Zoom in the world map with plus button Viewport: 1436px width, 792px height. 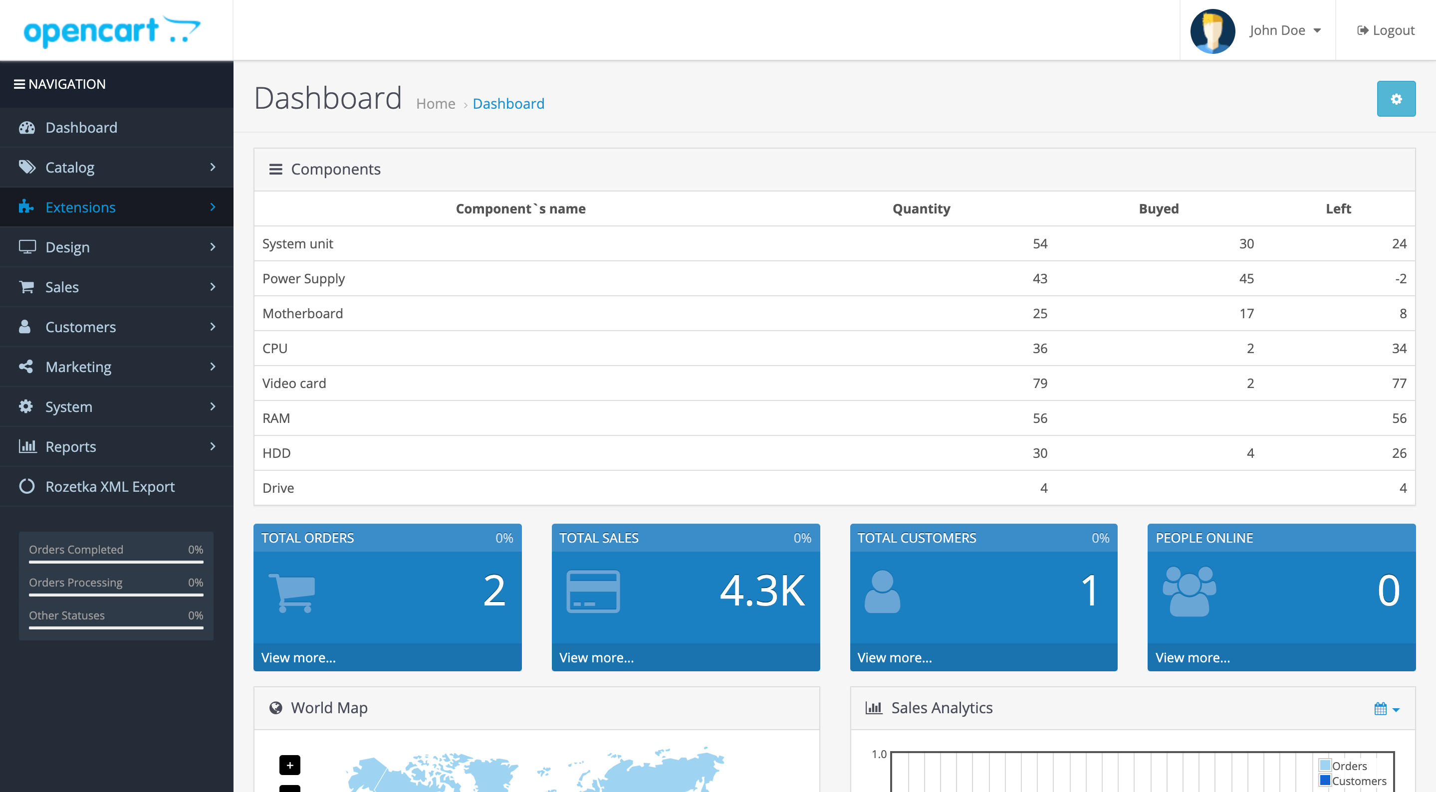coord(289,765)
